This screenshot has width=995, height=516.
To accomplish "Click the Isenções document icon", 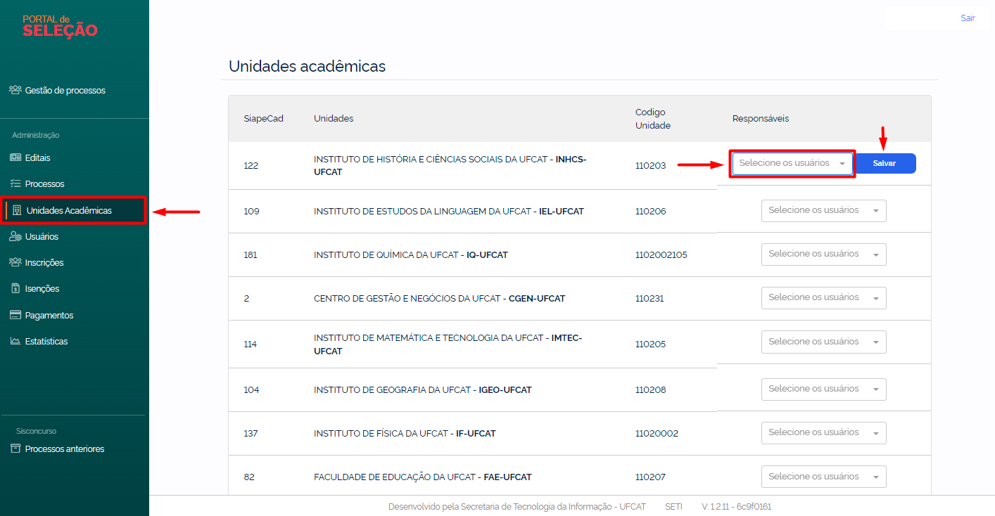I will click(x=15, y=288).
